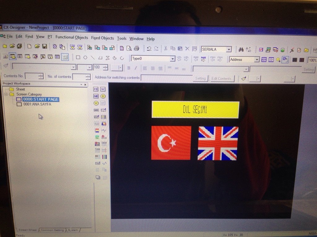This screenshot has width=317, height=237.
Task: Toggle Bold text formatting
Action: coord(129,68)
